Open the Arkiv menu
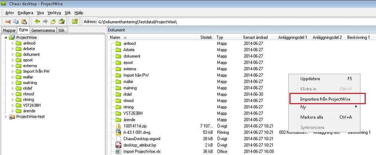376x155 pixels. (10, 13)
